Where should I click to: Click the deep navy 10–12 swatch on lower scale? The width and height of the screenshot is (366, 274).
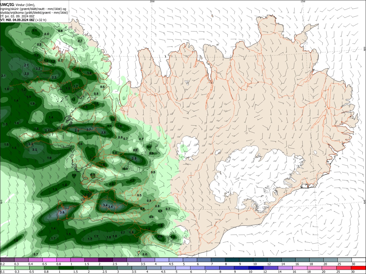coord(256,268)
